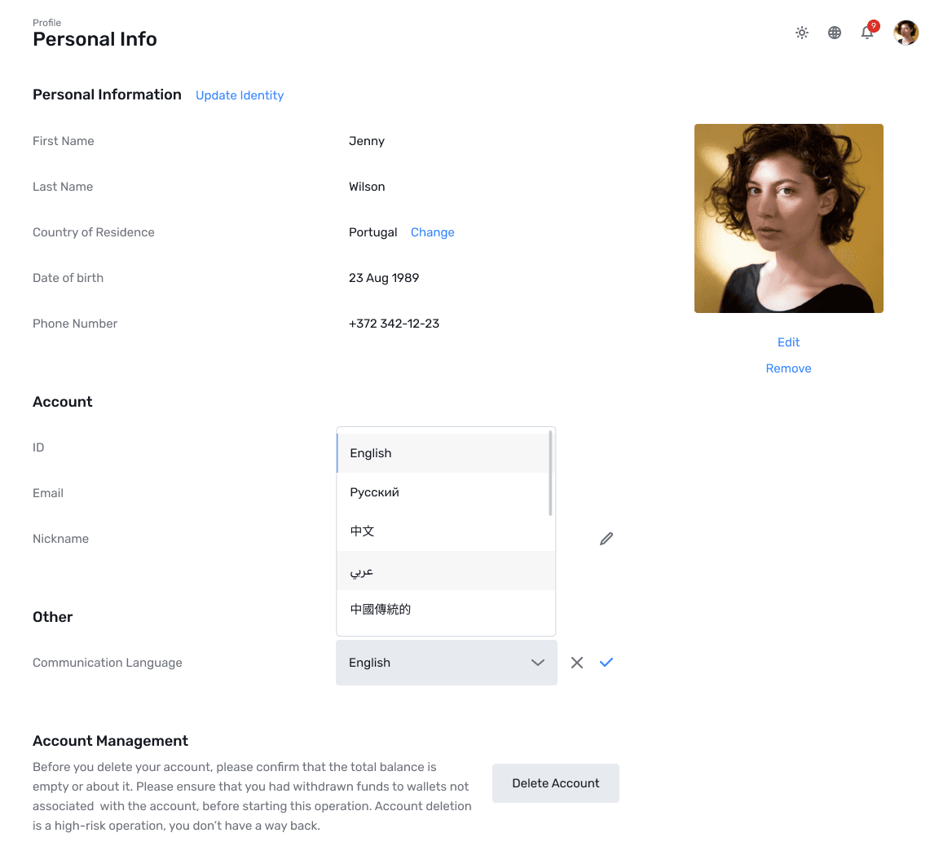Cancel language editing with the X icon
Image resolution: width=952 pixels, height=855 pixels.
pyautogui.click(x=577, y=663)
